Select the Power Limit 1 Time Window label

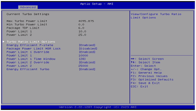click(31, 59)
